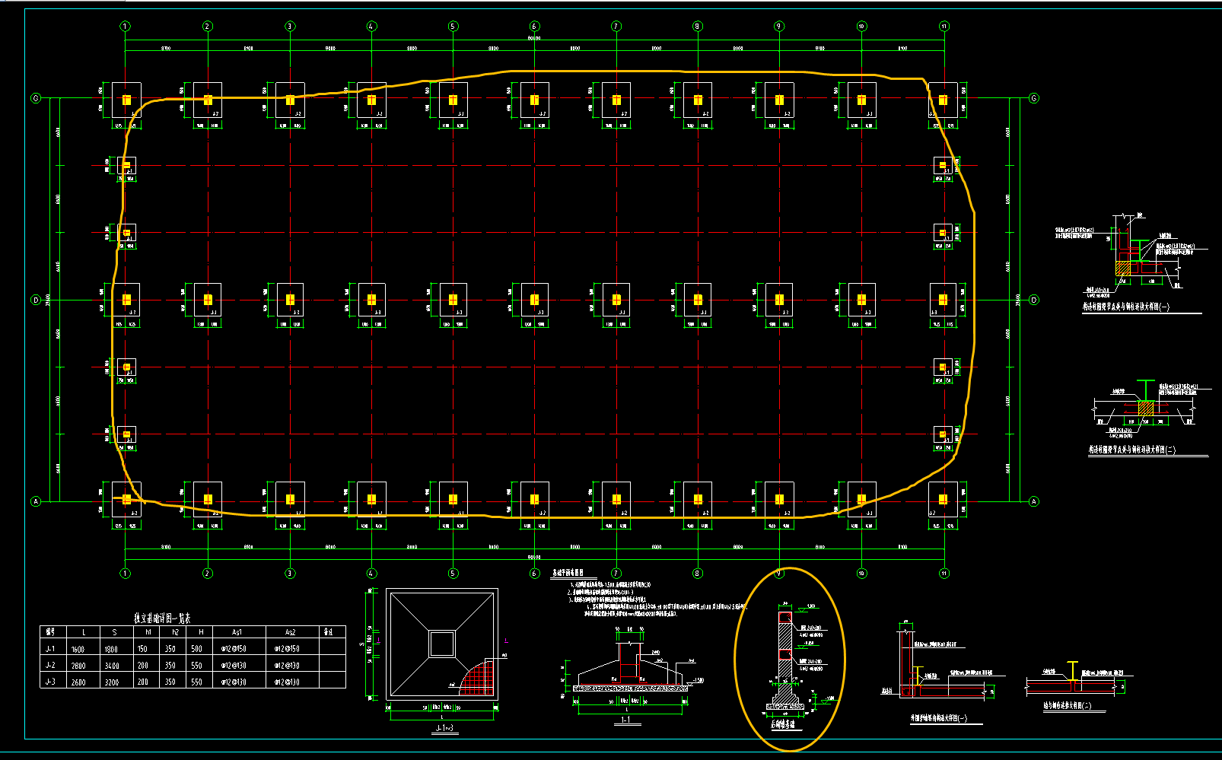Select footing at grid G and axis 1
The height and width of the screenshot is (760, 1222).
coord(126,100)
